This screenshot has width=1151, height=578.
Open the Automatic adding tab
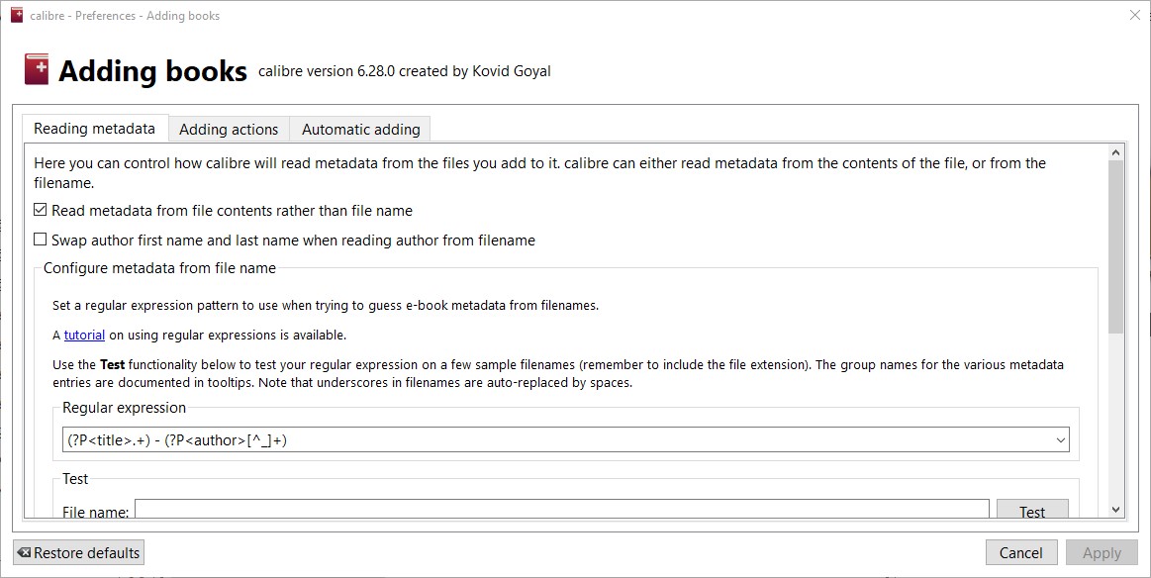pos(360,130)
